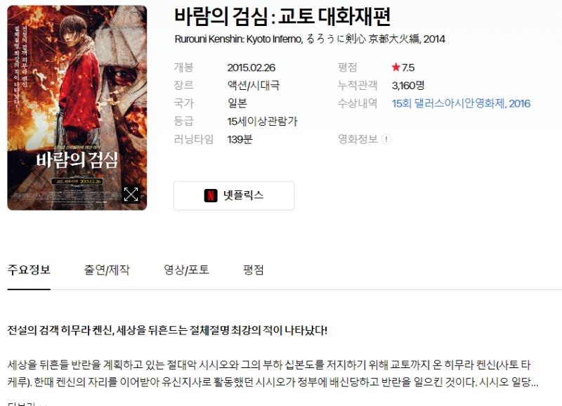562x406 pixels.
Task: Click the 영화정보 label
Action: [358, 139]
